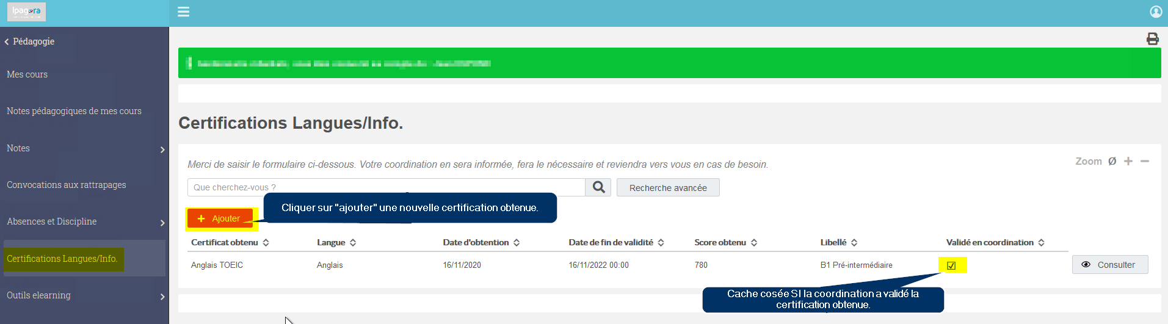
Task: Open Notes pédagogiques de mes cours
Action: (x=74, y=111)
